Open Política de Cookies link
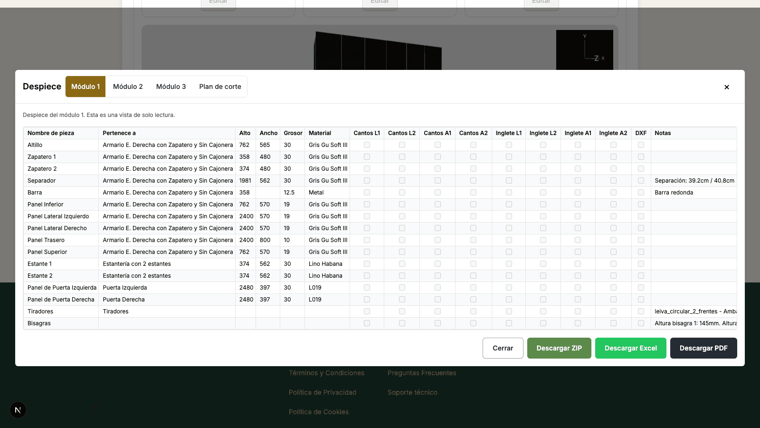 (x=319, y=412)
